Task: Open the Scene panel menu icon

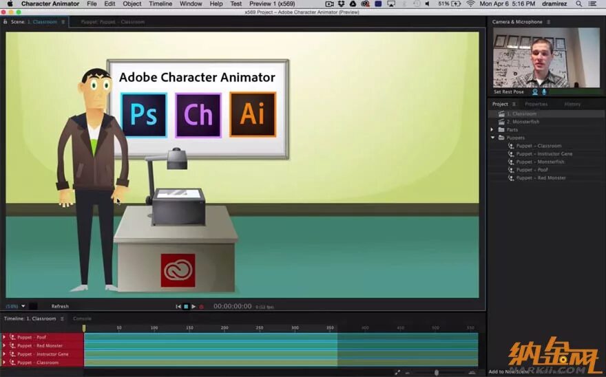Action: tap(63, 22)
